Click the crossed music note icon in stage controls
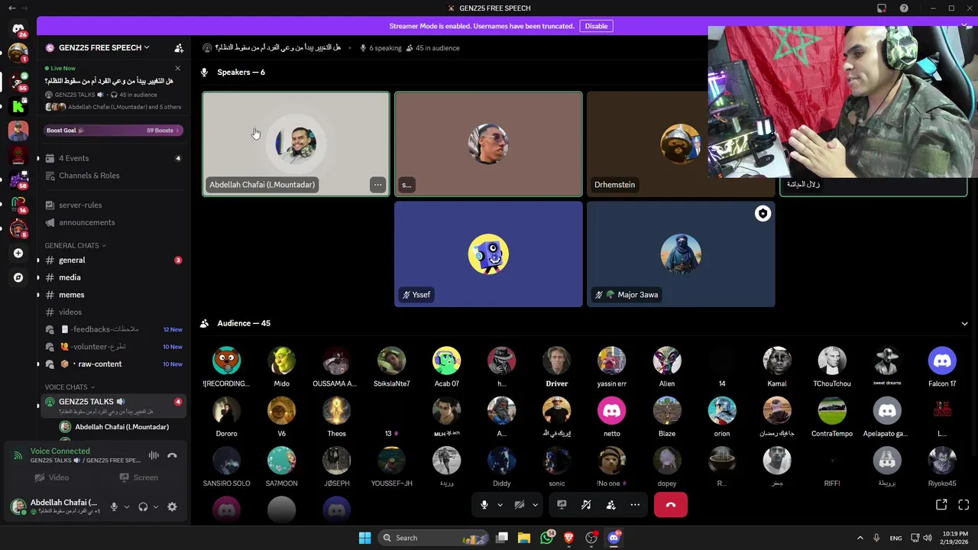This screenshot has height=550, width=978. pyautogui.click(x=586, y=505)
